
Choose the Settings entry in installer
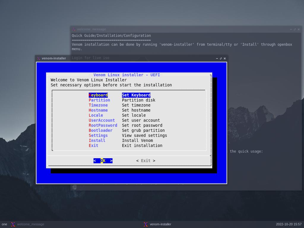tap(98, 135)
